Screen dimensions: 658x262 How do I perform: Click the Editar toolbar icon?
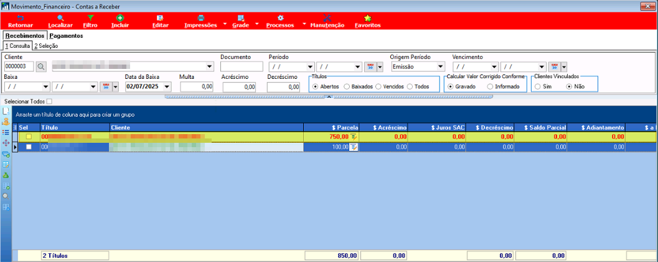(x=159, y=18)
